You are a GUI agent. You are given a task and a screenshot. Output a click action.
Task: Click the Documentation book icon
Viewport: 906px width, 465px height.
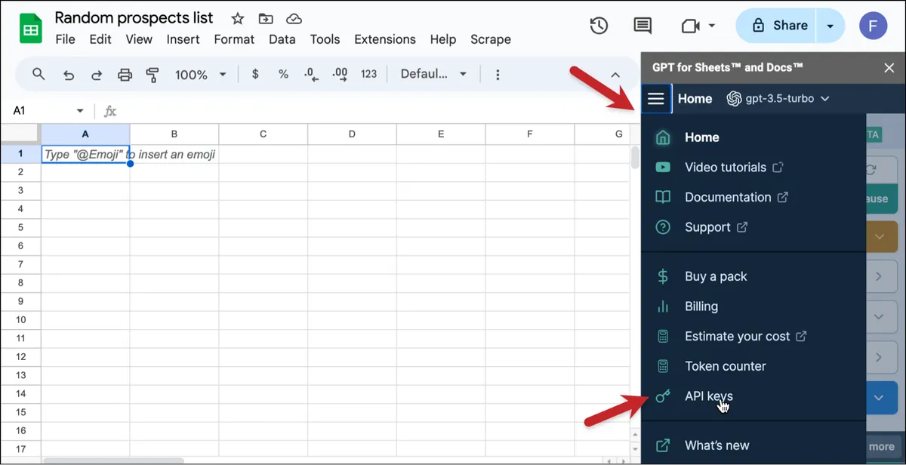point(663,198)
